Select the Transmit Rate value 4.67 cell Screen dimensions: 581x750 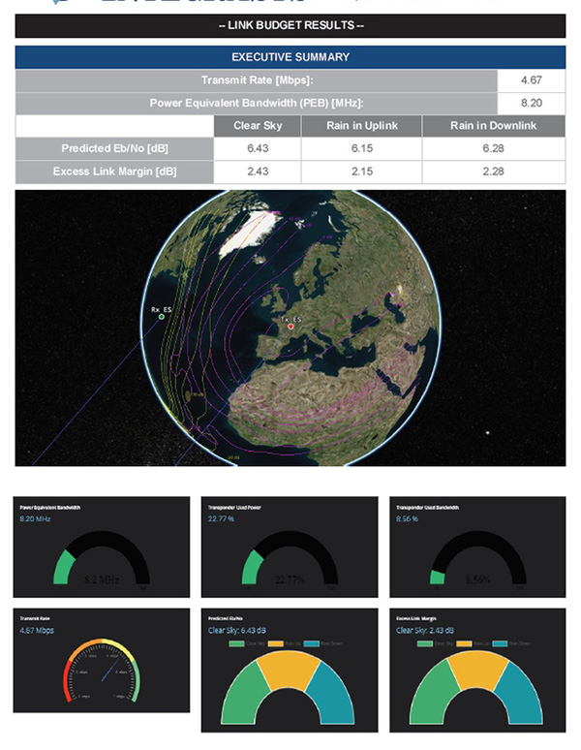531,80
